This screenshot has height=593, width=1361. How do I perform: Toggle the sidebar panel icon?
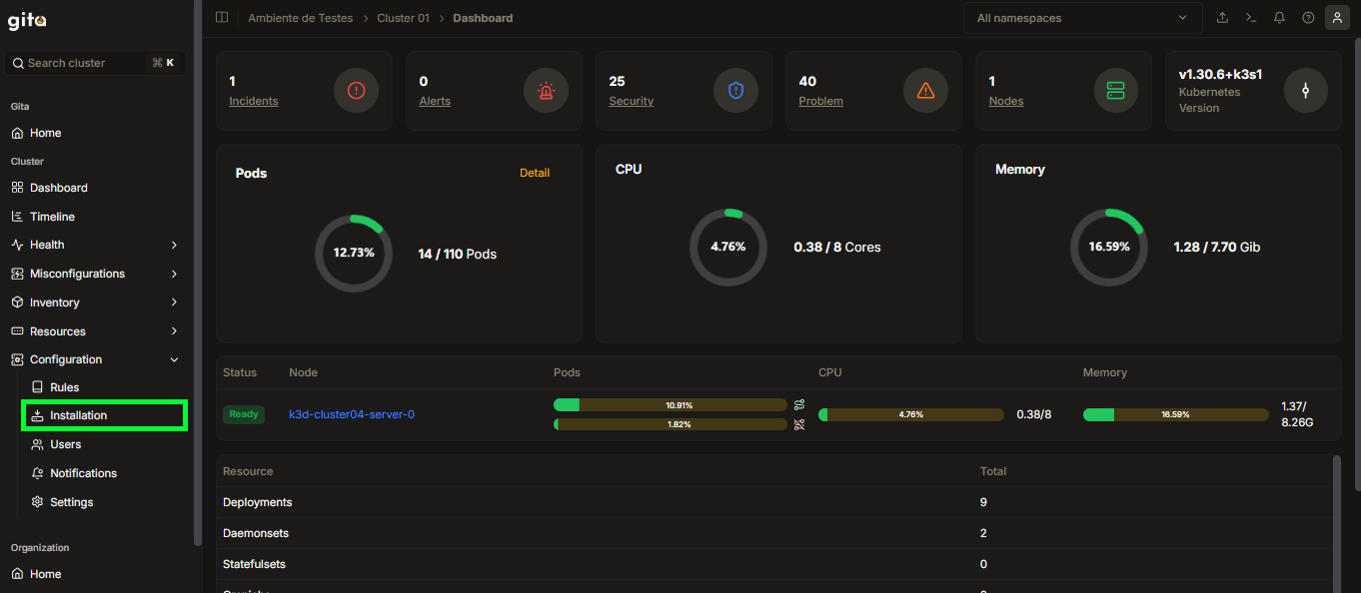[x=222, y=18]
